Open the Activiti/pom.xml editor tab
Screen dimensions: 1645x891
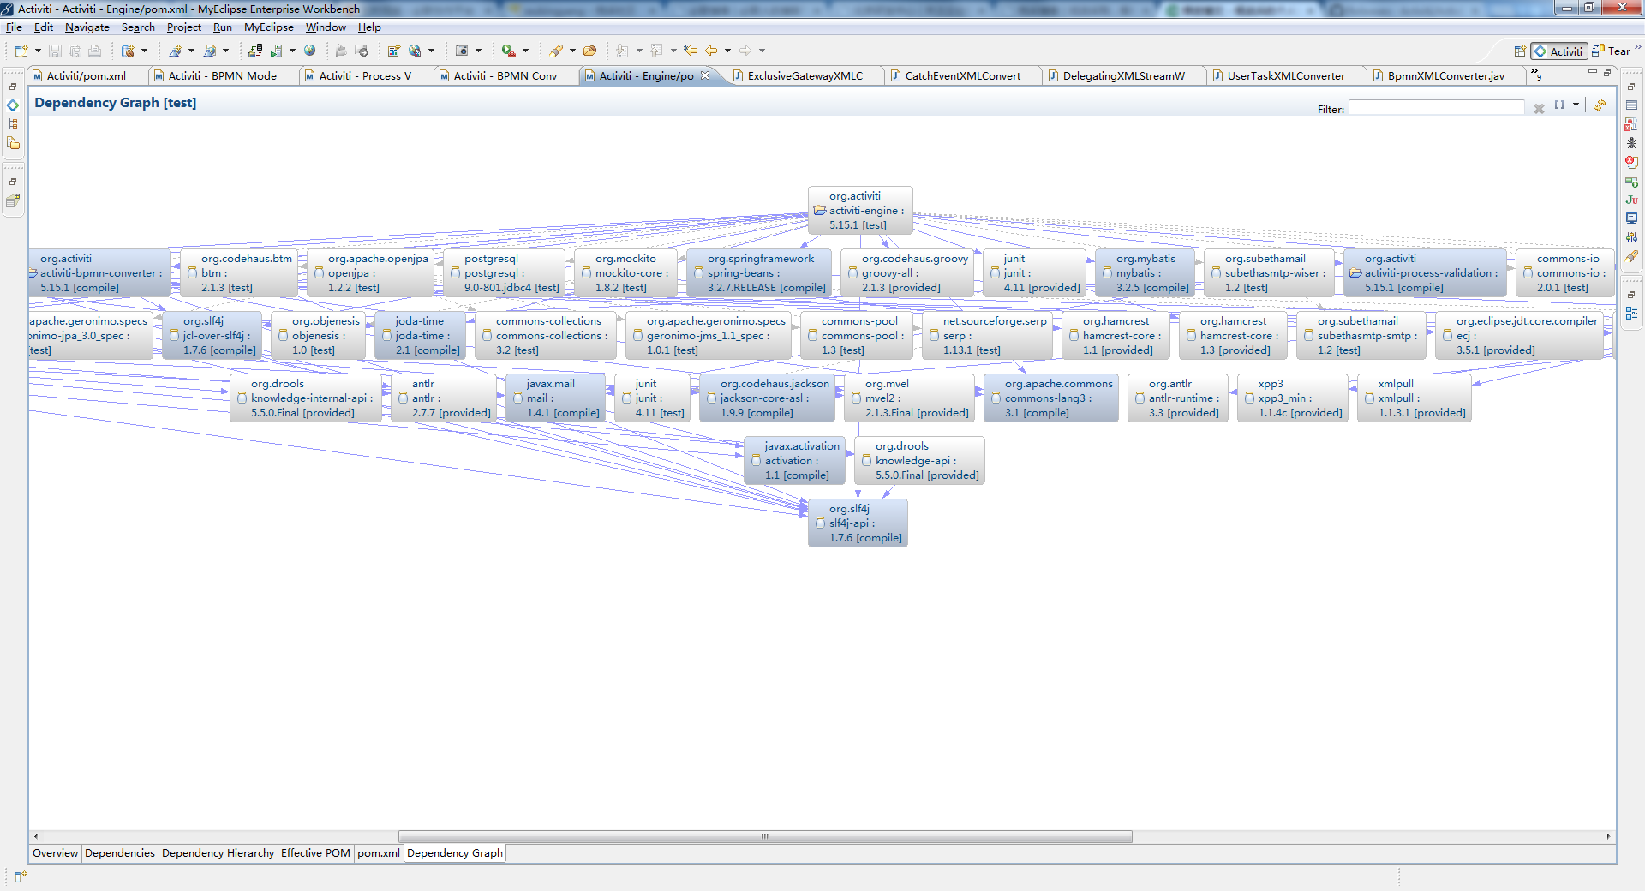click(87, 75)
